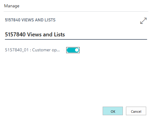The height and width of the screenshot is (121, 152).
Task: Toggle the 5157840_01 Customer op... switch
Action: pos(73,50)
